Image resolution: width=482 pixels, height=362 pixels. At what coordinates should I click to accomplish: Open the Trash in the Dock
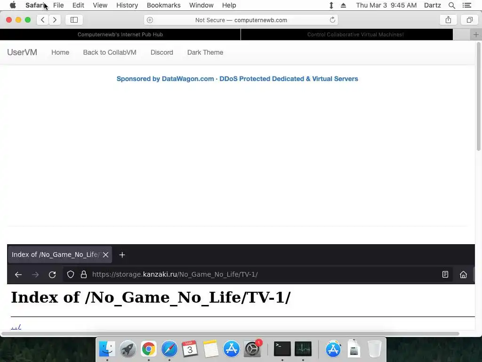(374, 349)
